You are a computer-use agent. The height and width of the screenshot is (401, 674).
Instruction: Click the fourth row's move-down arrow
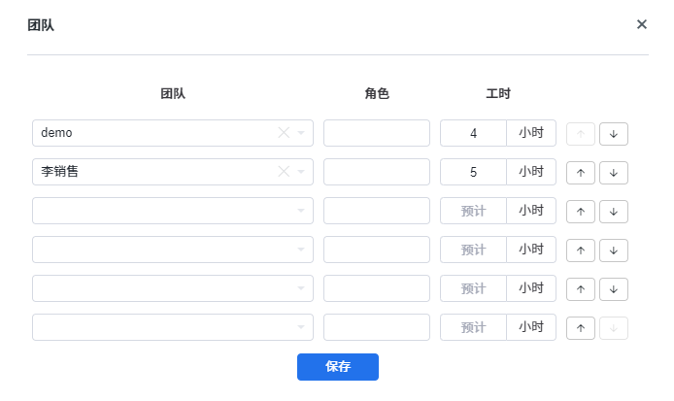(614, 251)
